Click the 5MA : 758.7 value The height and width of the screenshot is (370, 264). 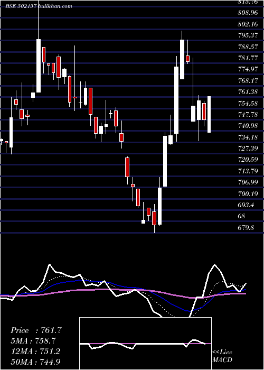pyautogui.click(x=33, y=341)
